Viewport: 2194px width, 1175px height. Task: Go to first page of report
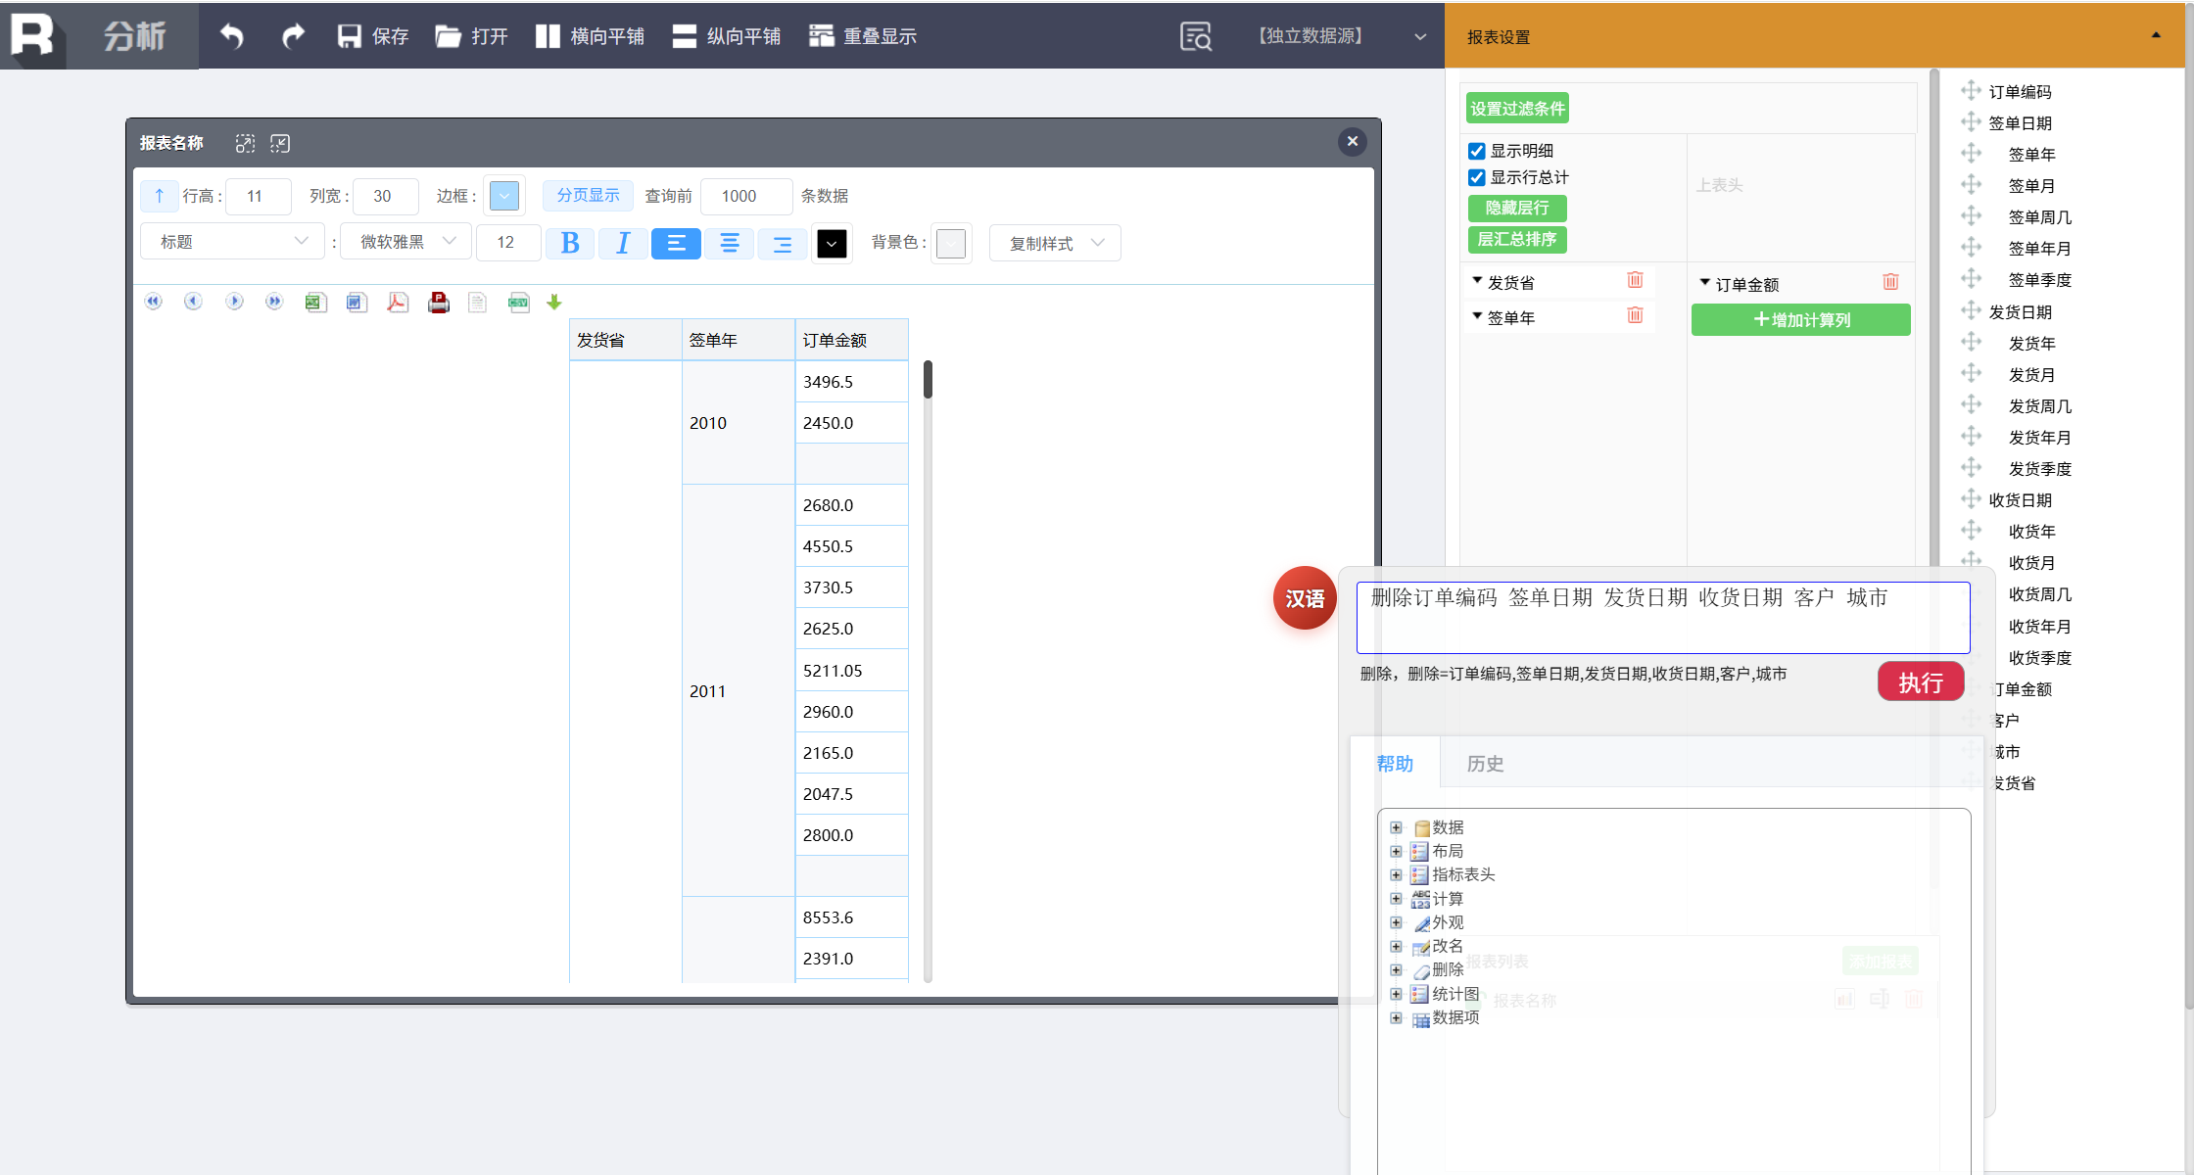[153, 302]
